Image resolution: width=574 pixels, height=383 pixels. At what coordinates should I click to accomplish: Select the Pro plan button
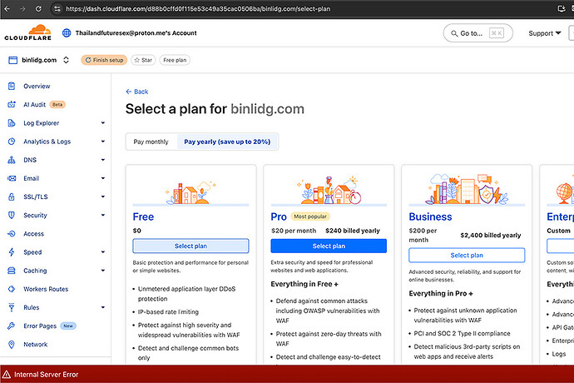pyautogui.click(x=329, y=246)
